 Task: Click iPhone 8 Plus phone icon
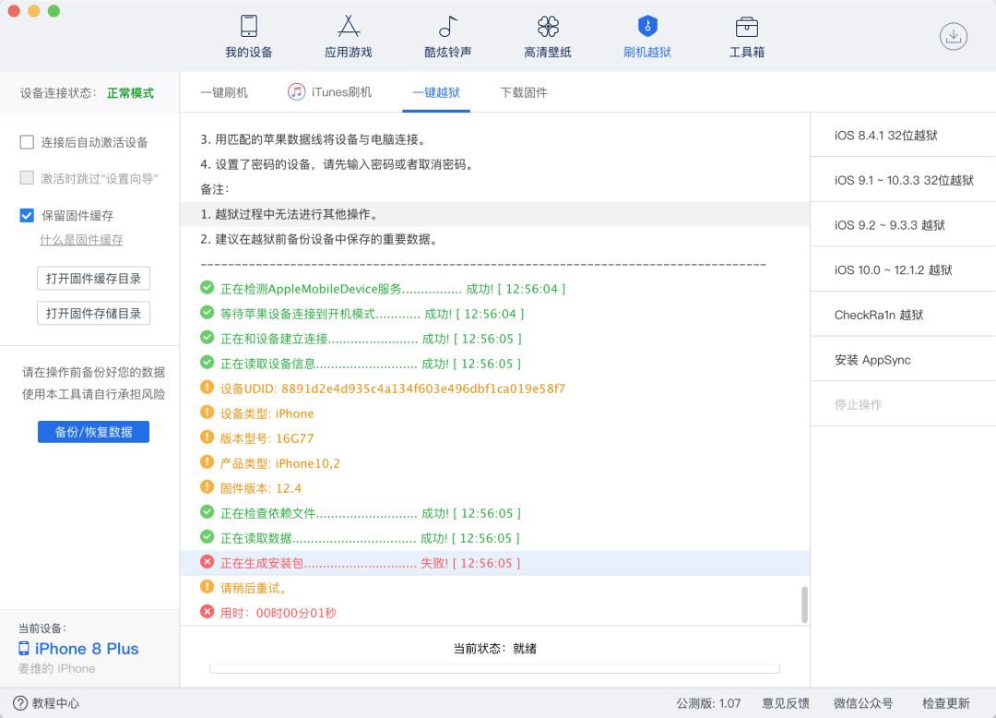coord(23,648)
